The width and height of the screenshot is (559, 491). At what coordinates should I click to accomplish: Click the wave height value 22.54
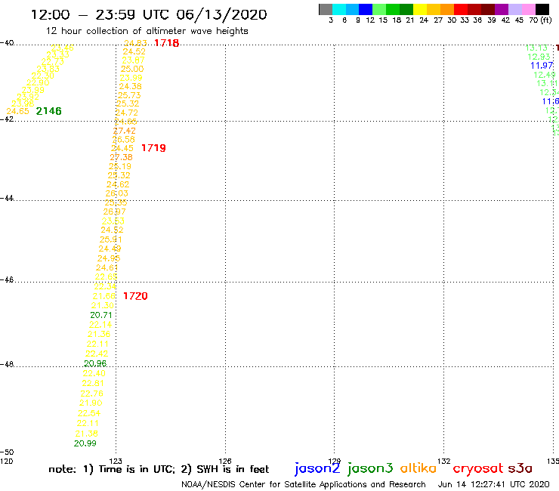(89, 413)
